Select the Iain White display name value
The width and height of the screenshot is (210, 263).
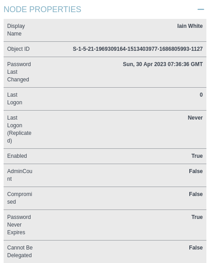pyautogui.click(x=190, y=26)
